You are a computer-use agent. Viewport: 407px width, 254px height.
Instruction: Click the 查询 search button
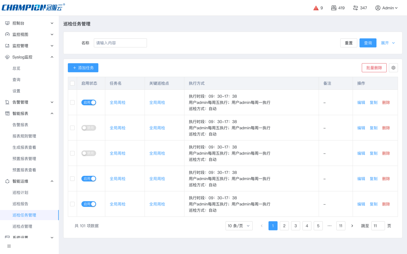368,43
